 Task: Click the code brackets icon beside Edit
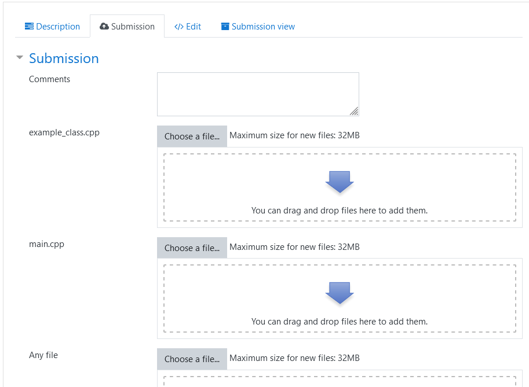pyautogui.click(x=179, y=27)
